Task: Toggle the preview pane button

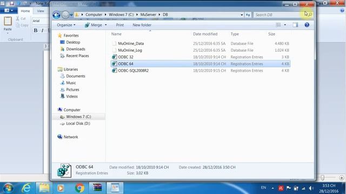Action: [x=295, y=25]
